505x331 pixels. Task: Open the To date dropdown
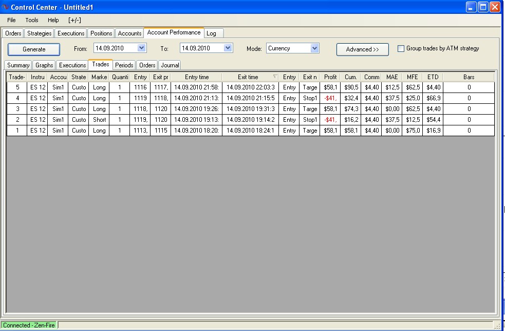(228, 48)
